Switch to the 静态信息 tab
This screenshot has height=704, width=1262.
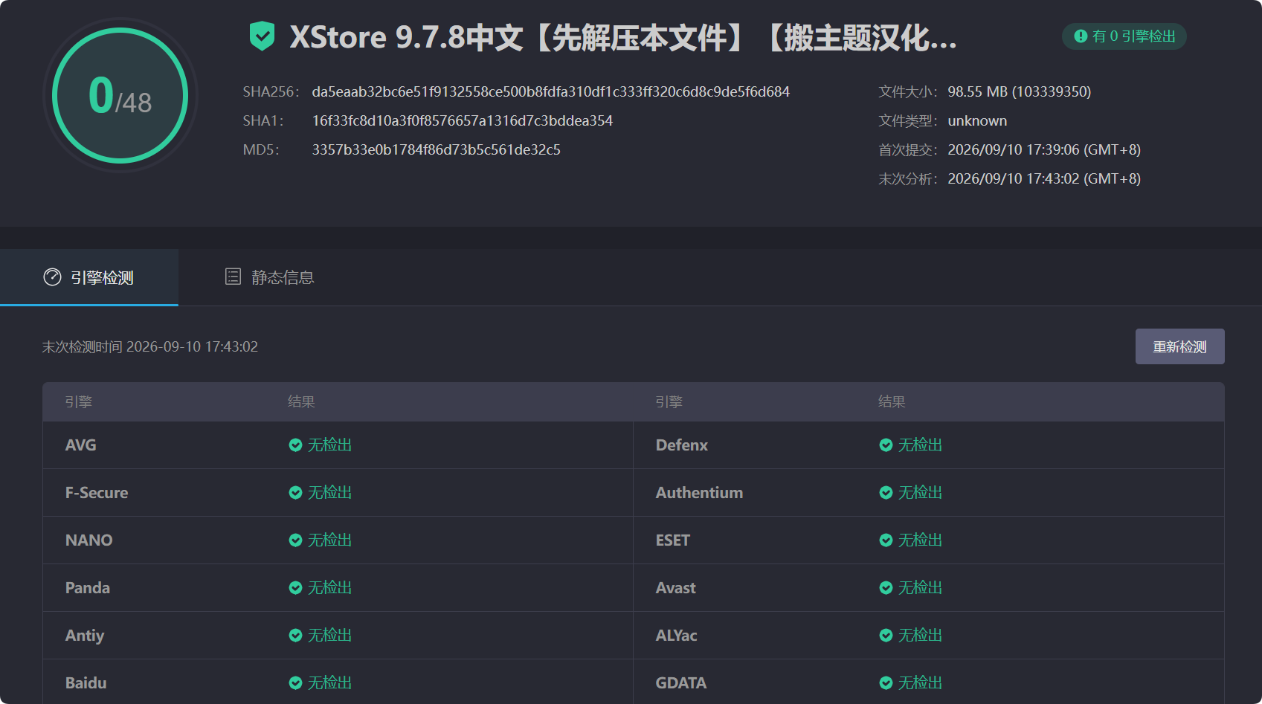point(269,277)
